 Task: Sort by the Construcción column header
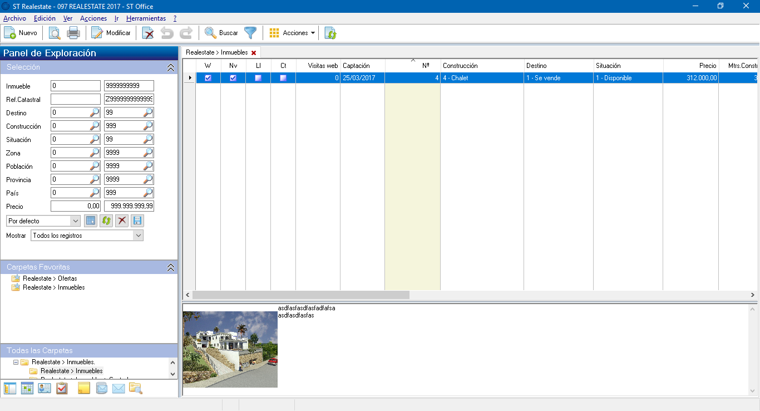point(482,66)
